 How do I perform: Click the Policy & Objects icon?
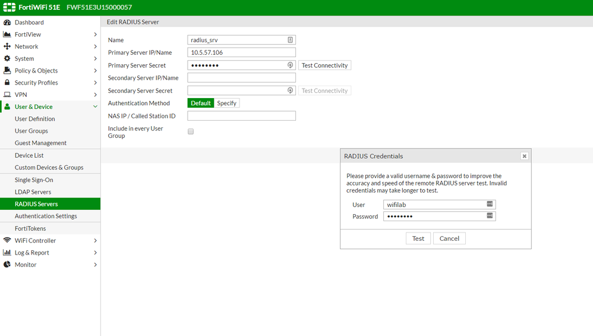pyautogui.click(x=7, y=70)
